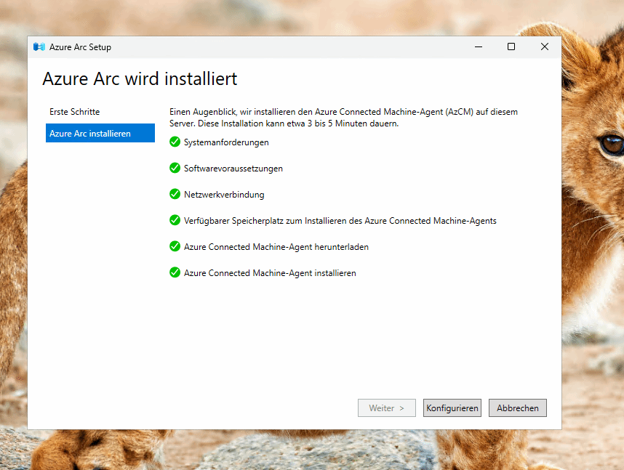Click the Systemanforderungen status label

226,142
